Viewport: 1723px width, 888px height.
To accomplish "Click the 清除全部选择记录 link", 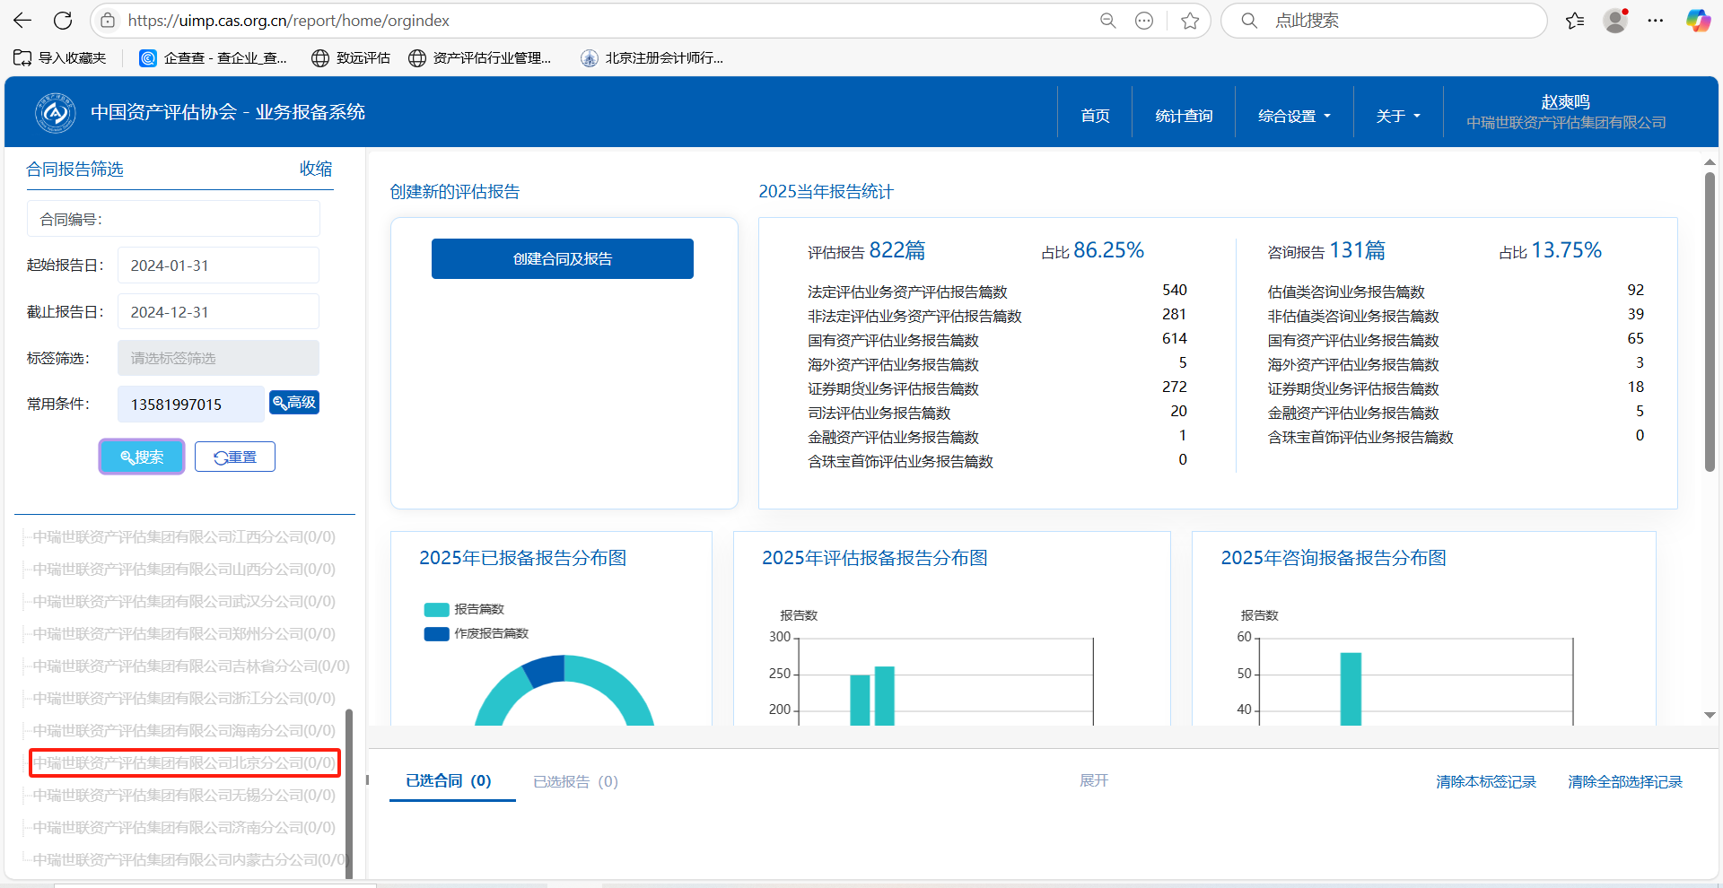I will click(1624, 781).
